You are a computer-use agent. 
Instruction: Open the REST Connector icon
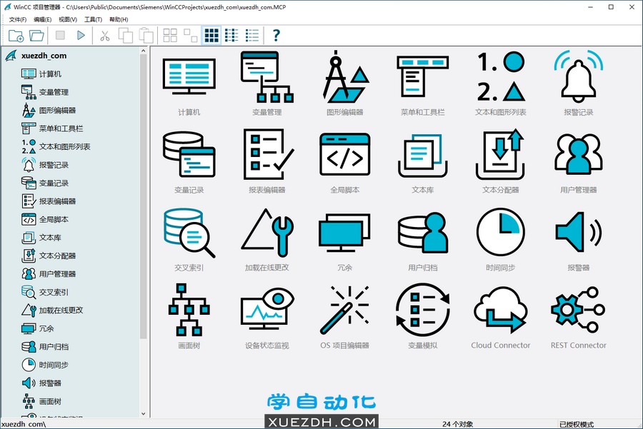(579, 311)
